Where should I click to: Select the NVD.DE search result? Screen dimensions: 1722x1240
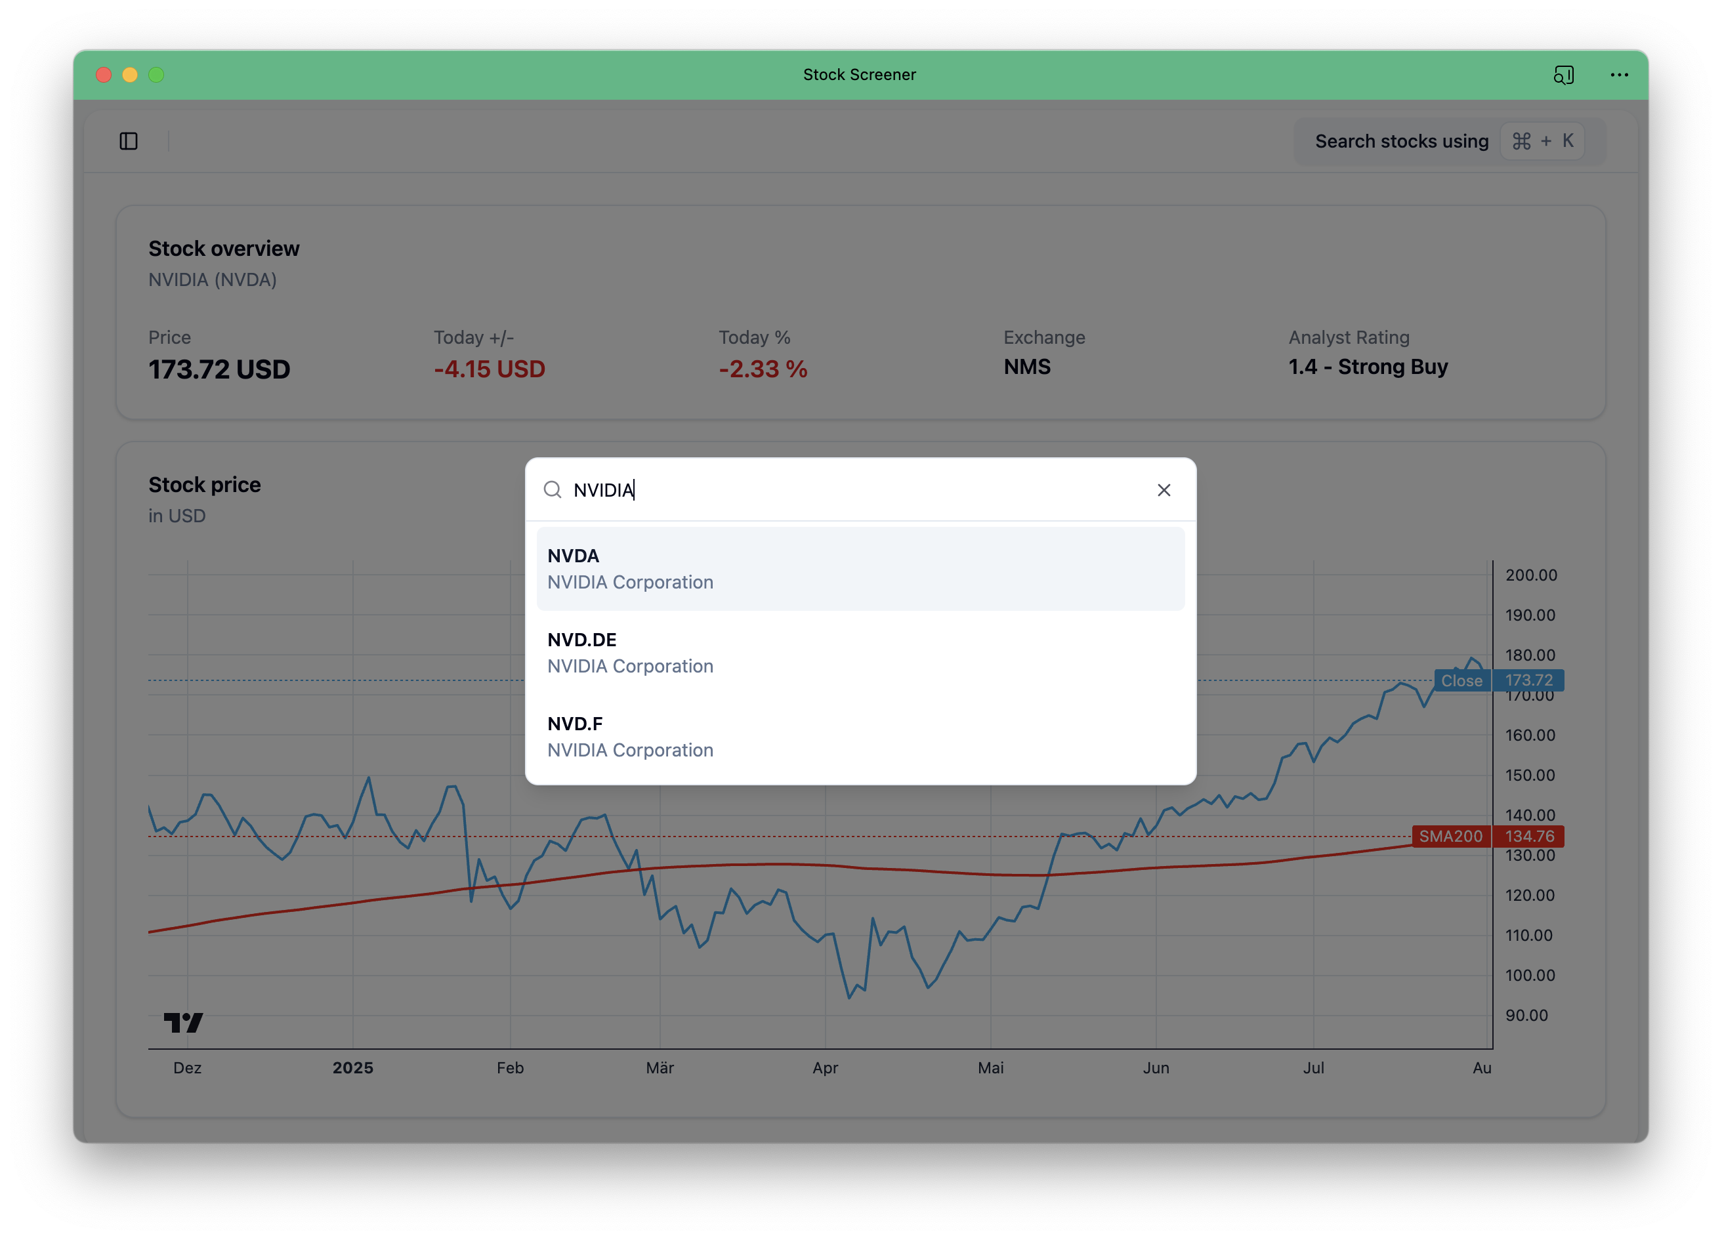(x=860, y=653)
